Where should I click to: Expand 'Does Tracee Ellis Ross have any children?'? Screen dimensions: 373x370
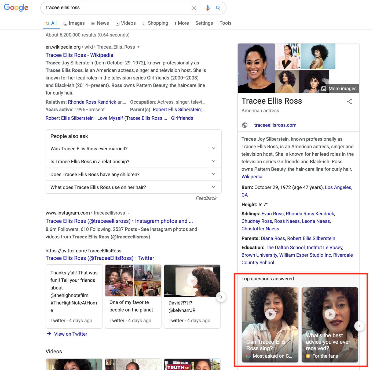coord(134,174)
